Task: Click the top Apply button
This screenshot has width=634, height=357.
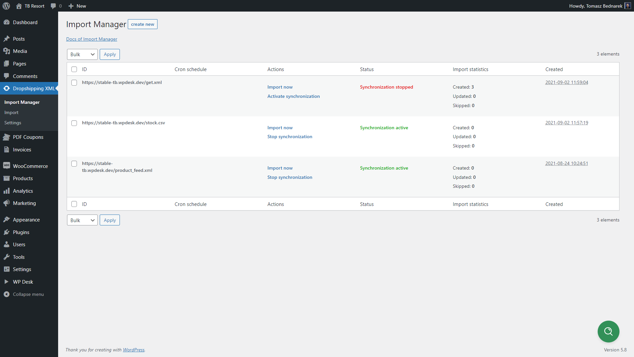Action: point(110,55)
